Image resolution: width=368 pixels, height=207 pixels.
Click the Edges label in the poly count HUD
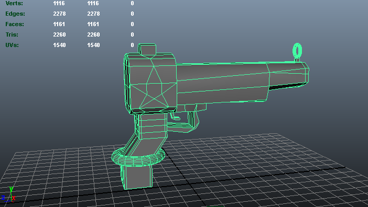click(x=15, y=14)
